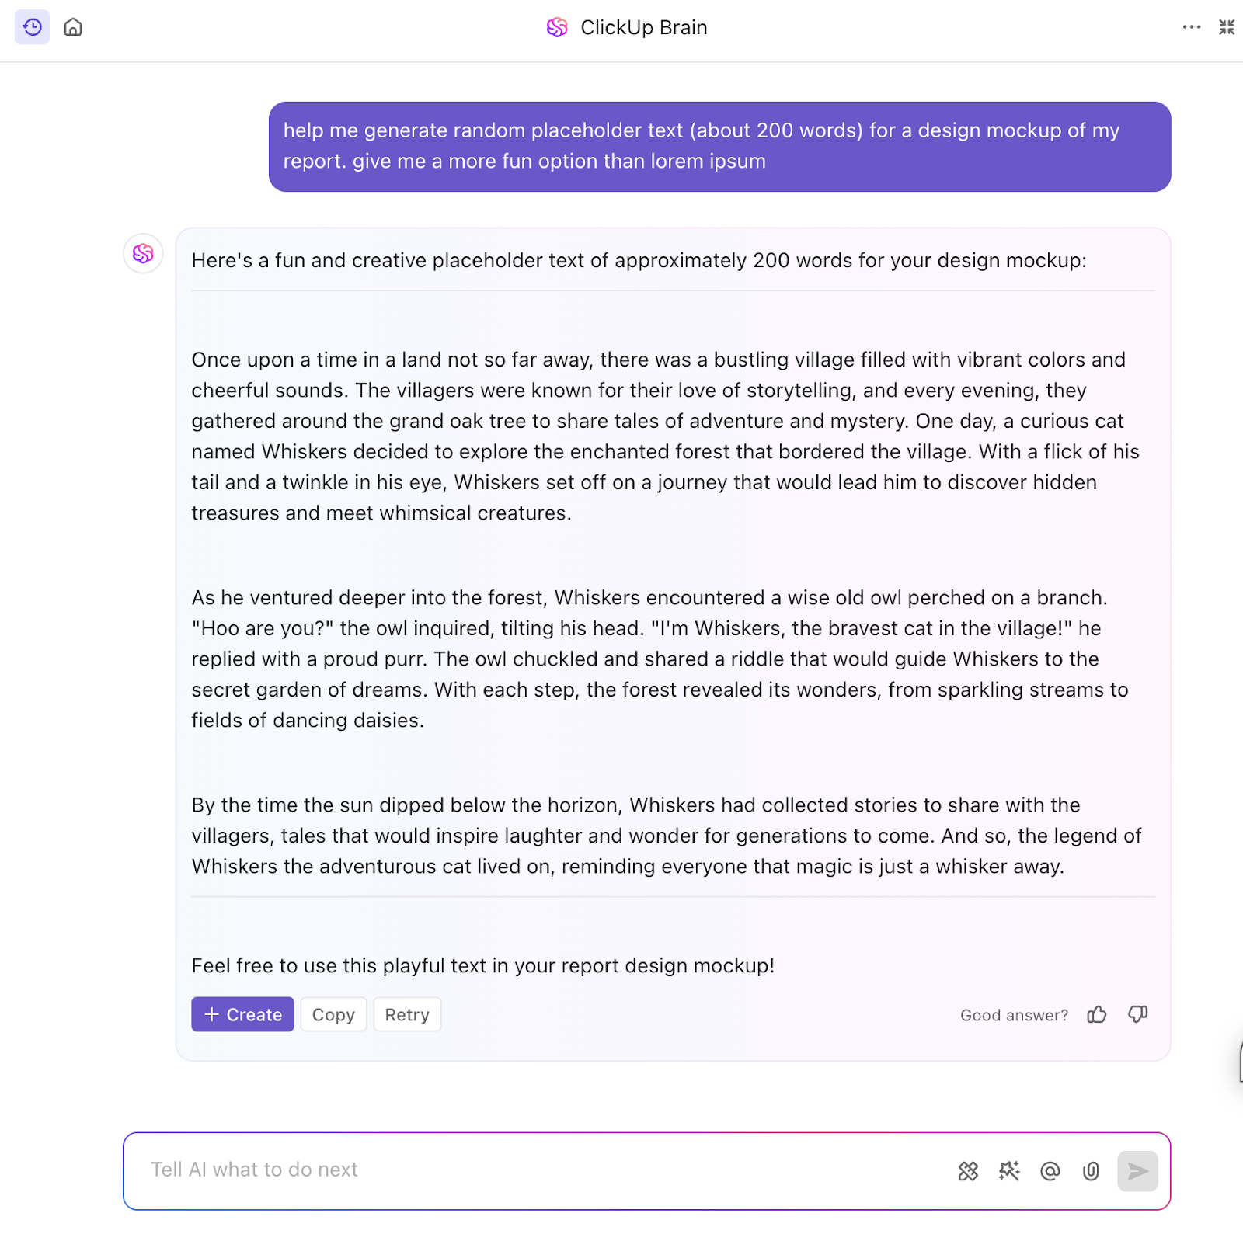Retry the AI response

pyautogui.click(x=407, y=1014)
